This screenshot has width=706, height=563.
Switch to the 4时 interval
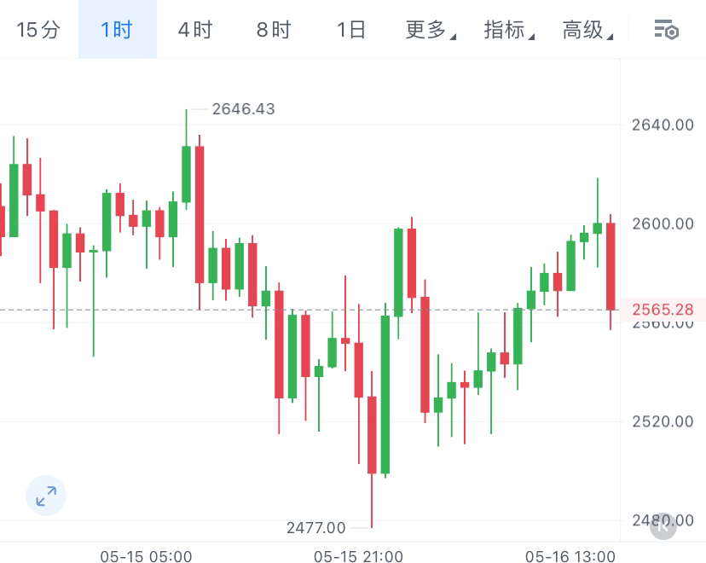195,30
